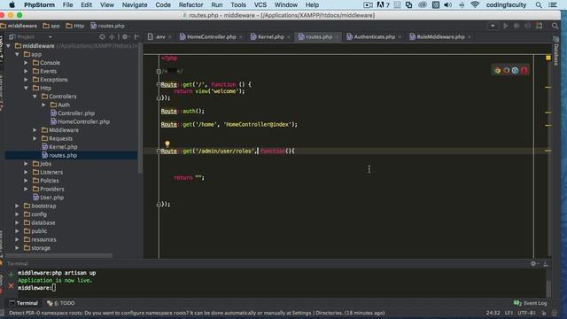Image resolution: width=567 pixels, height=319 pixels.
Task: Collapse the Controllers folder
Action: [35, 97]
